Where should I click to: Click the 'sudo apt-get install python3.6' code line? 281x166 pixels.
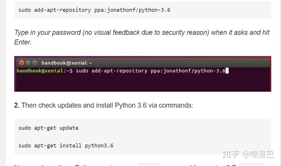point(66,146)
